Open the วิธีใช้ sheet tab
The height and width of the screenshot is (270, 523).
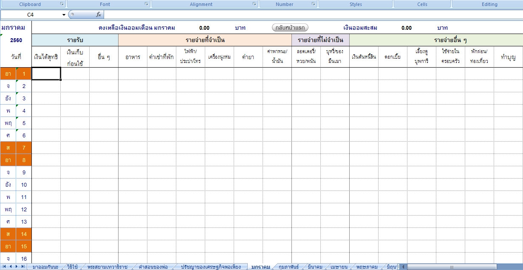coord(72,267)
